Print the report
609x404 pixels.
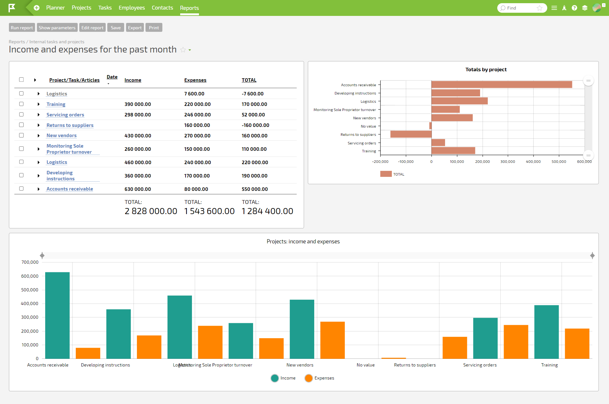(154, 28)
